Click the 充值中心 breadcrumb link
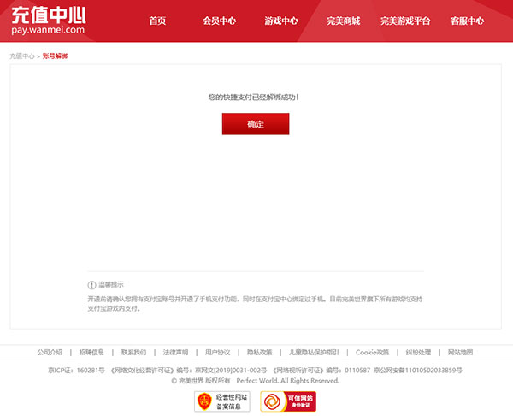Image resolution: width=513 pixels, height=416 pixels. (22, 56)
